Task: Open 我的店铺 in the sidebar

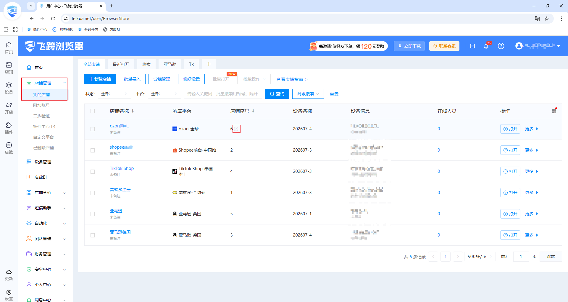Action: (x=41, y=95)
